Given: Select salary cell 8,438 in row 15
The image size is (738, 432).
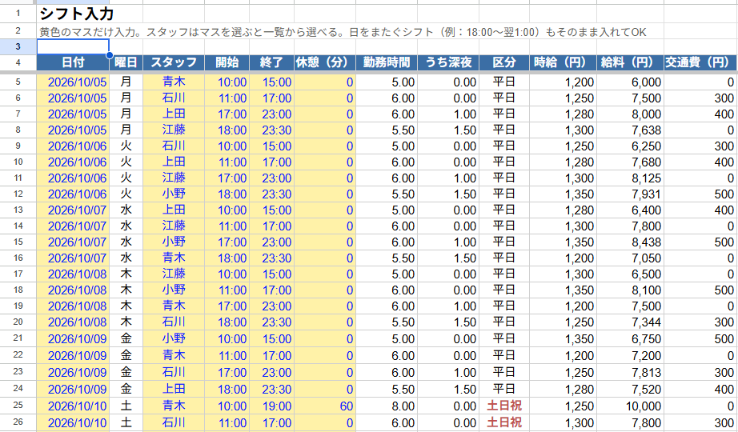Looking at the screenshot, I should click(x=630, y=242).
